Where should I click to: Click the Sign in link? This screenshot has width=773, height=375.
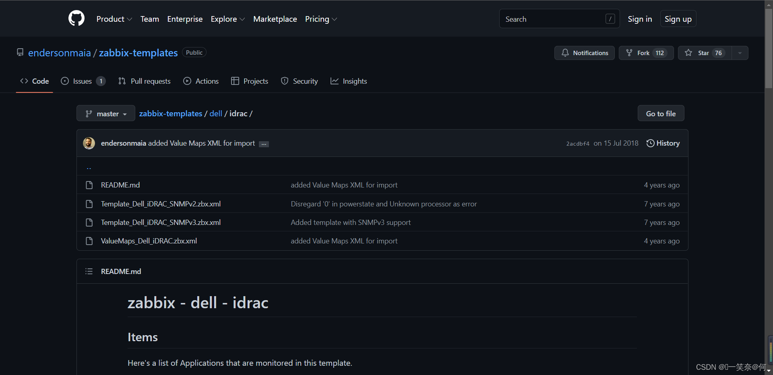(x=640, y=19)
